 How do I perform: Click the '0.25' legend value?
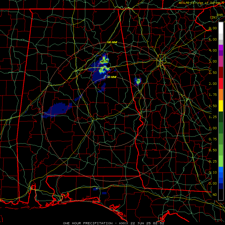pos(213,161)
